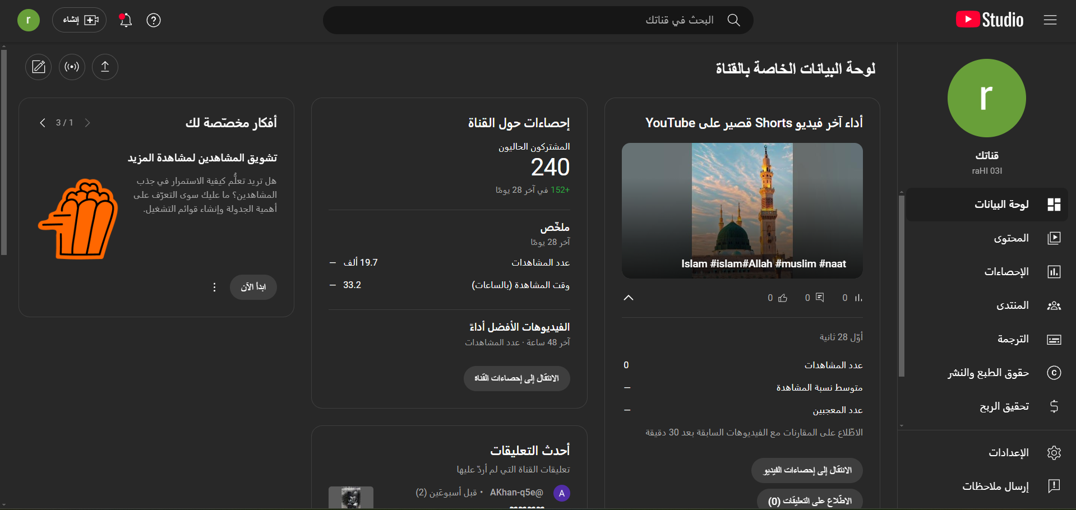
Task: Open the hamburger menu next to Studio logo
Action: coord(1050,20)
